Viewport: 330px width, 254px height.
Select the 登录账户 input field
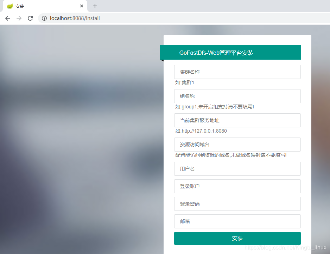(x=237, y=186)
